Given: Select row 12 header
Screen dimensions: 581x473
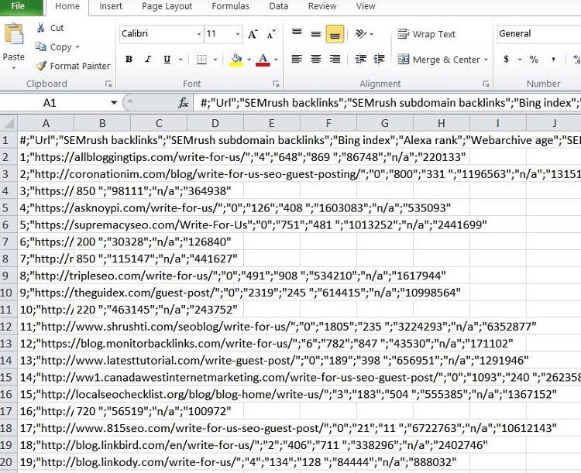Looking at the screenshot, I should pyautogui.click(x=9, y=327).
